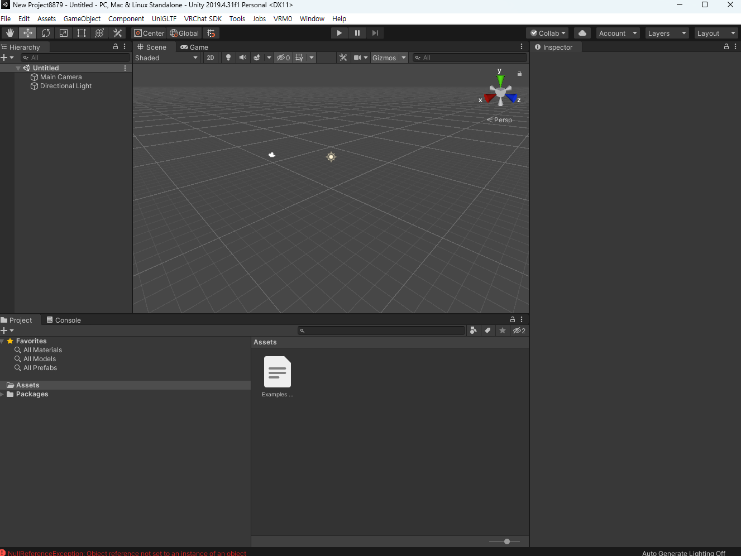Click the Project panel search field
Screen dimensions: 741x556
[381, 330]
